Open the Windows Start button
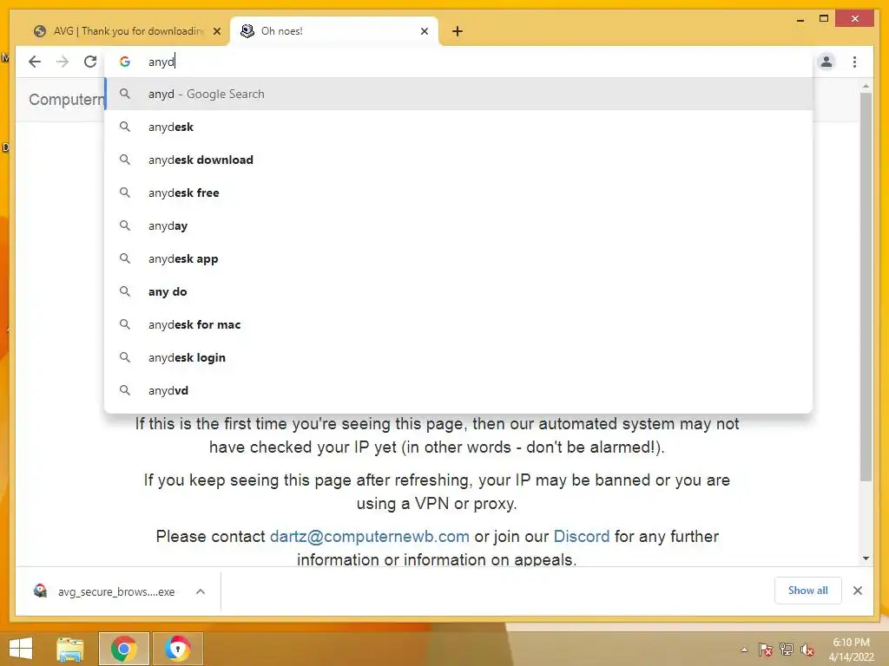Screen dimensions: 889x666 (21, 649)
